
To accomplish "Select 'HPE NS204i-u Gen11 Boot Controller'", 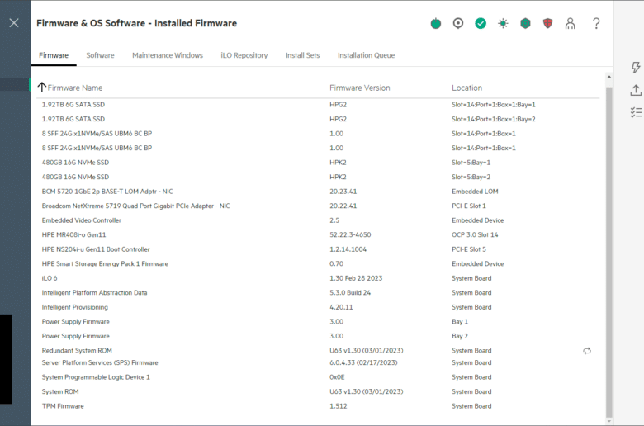I will click(x=96, y=249).
